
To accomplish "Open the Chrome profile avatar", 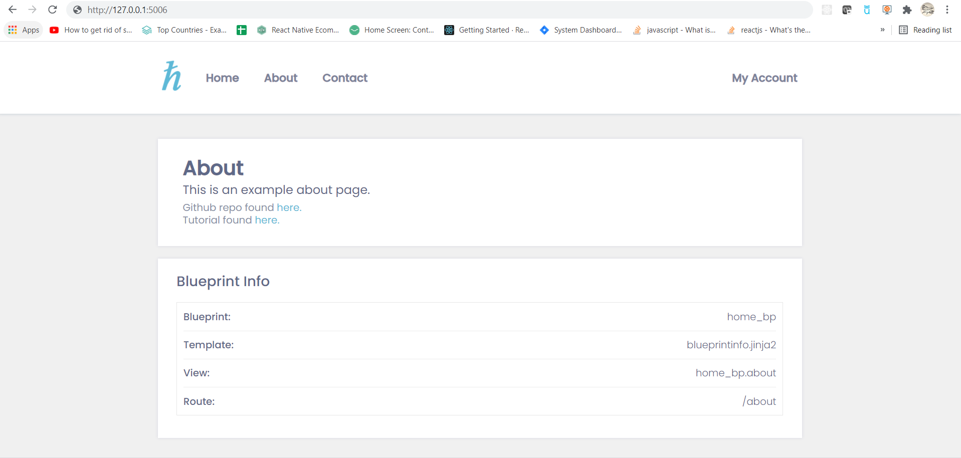I will 927,10.
